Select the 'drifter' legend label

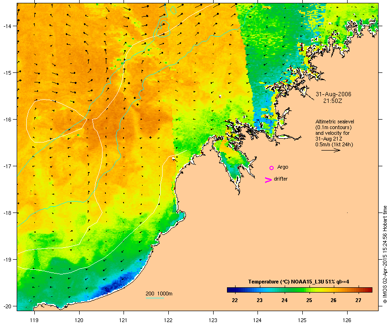280,179
